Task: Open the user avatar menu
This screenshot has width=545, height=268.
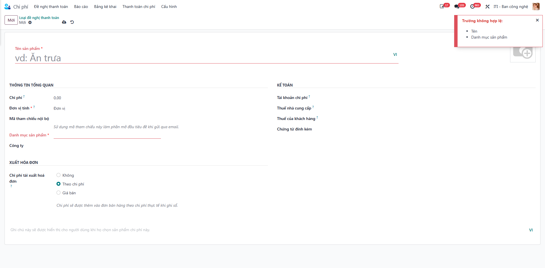Action: pos(536,7)
